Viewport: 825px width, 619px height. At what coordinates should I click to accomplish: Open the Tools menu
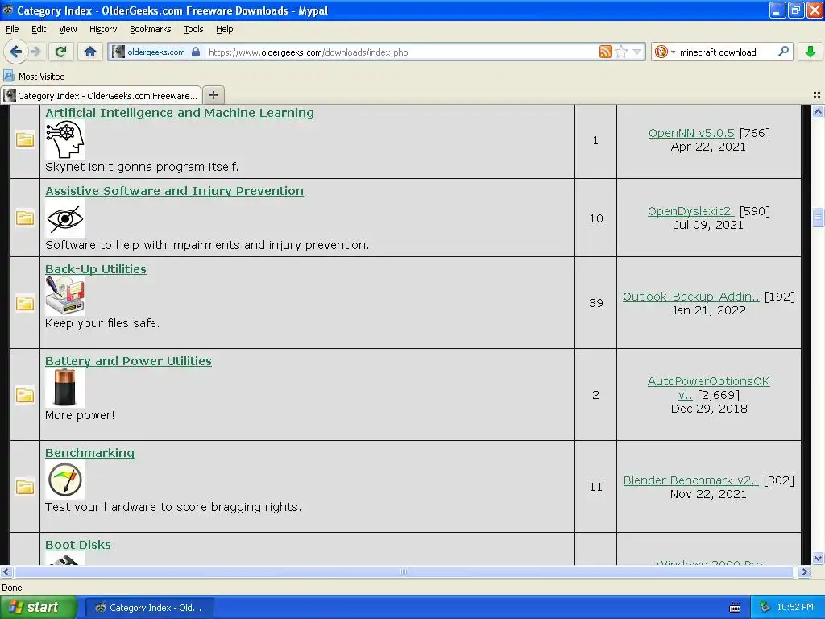(193, 29)
